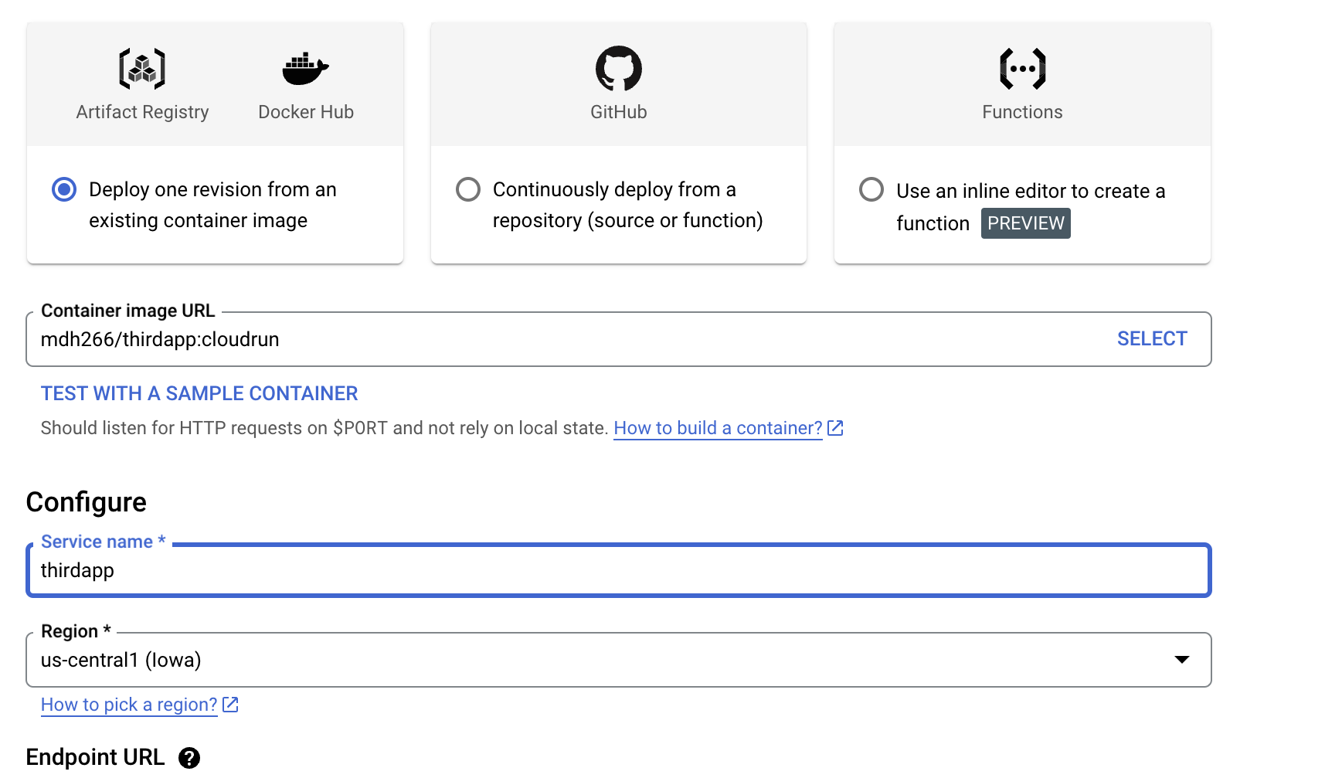
Task: Open How to build a container link
Action: tap(718, 428)
